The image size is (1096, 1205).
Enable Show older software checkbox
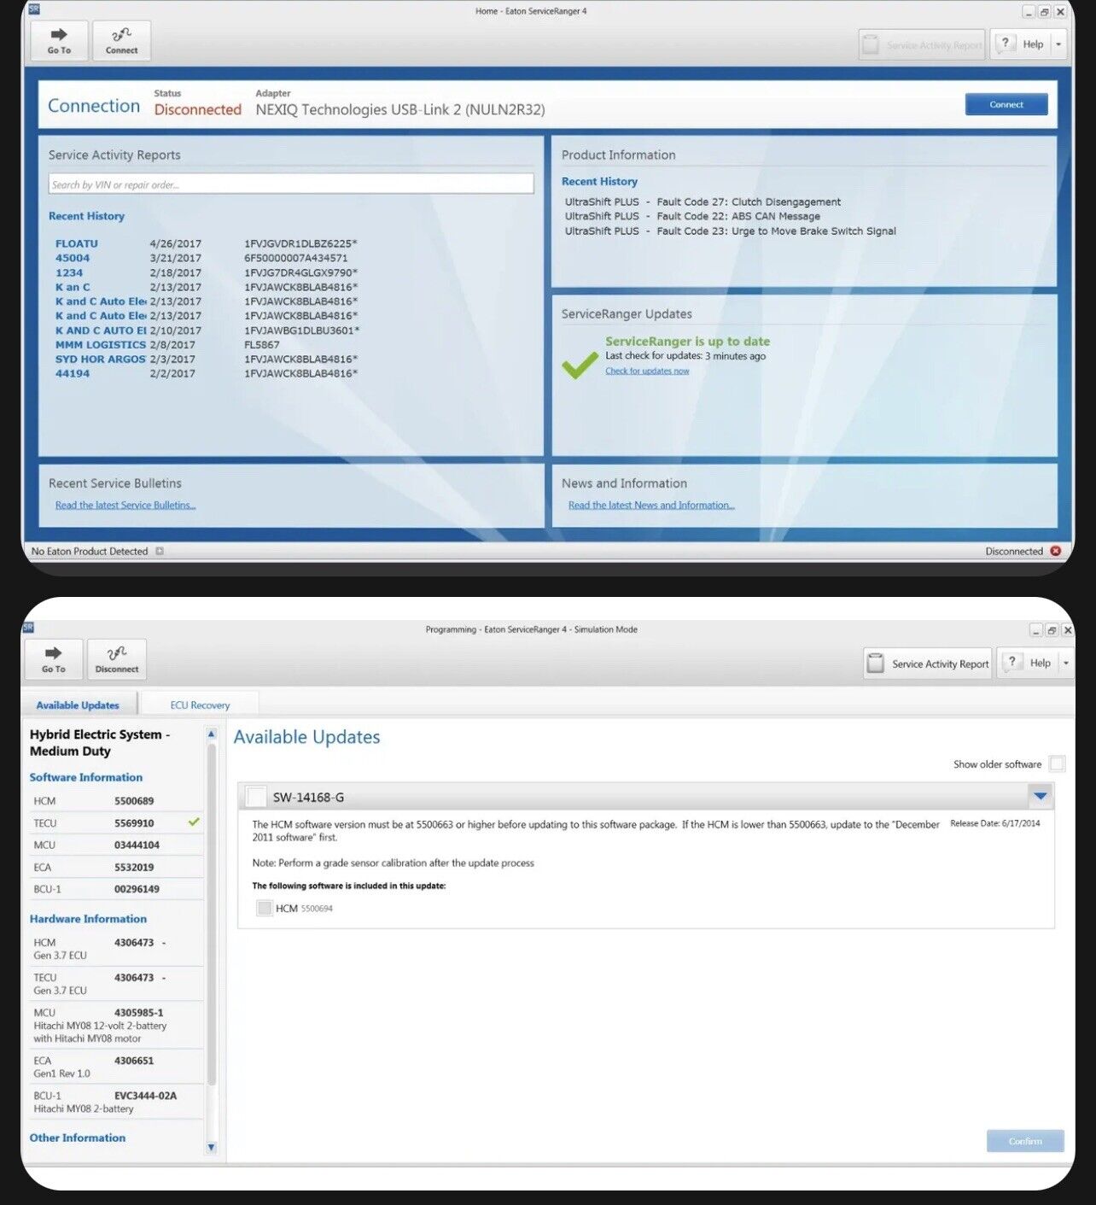point(1057,763)
